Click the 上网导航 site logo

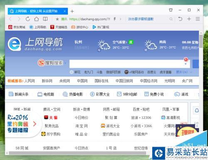pyautogui.click(x=35, y=44)
